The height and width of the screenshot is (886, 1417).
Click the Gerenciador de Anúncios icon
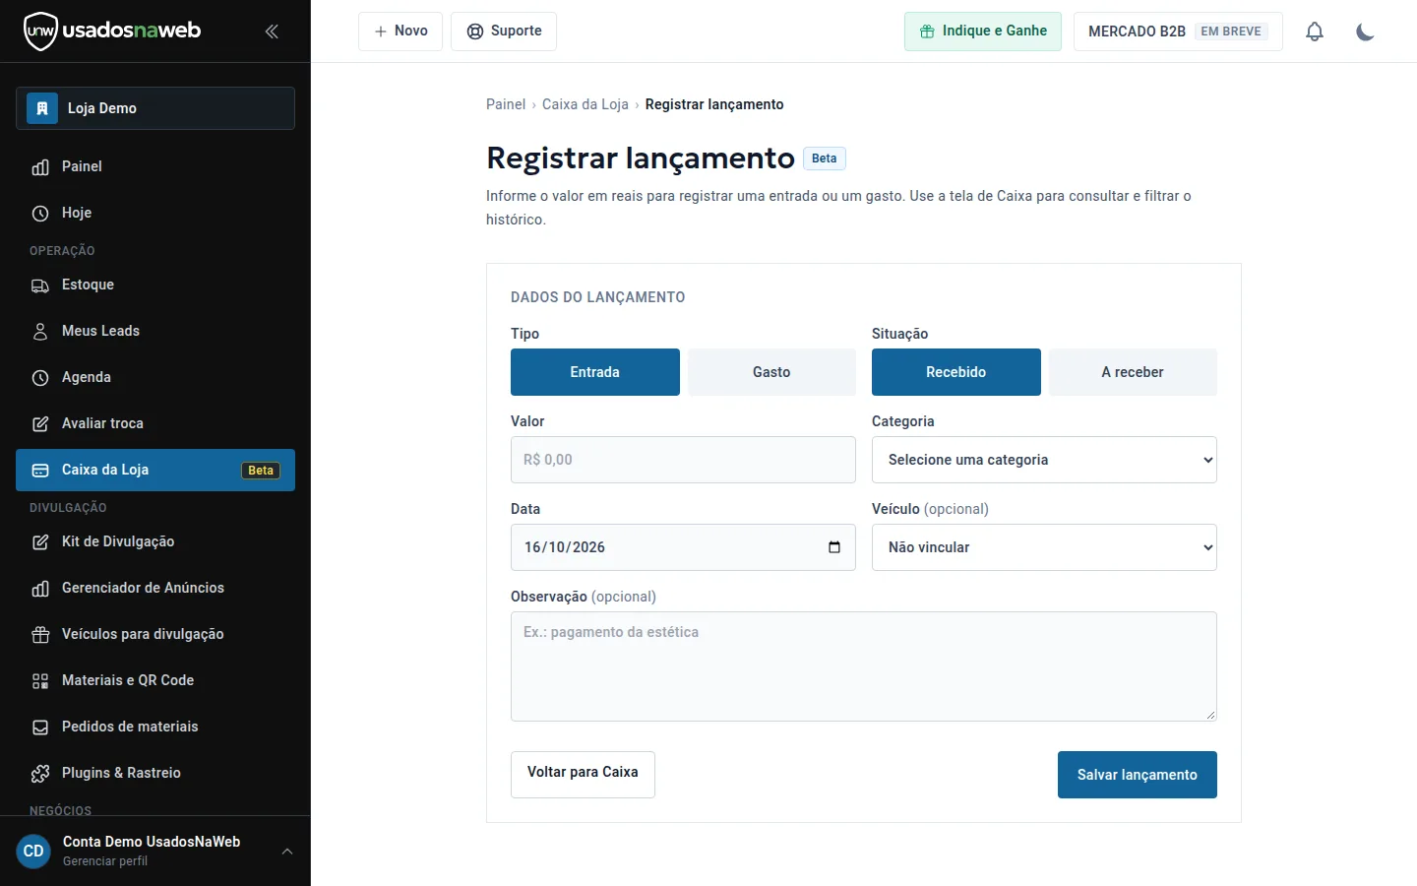40,589
